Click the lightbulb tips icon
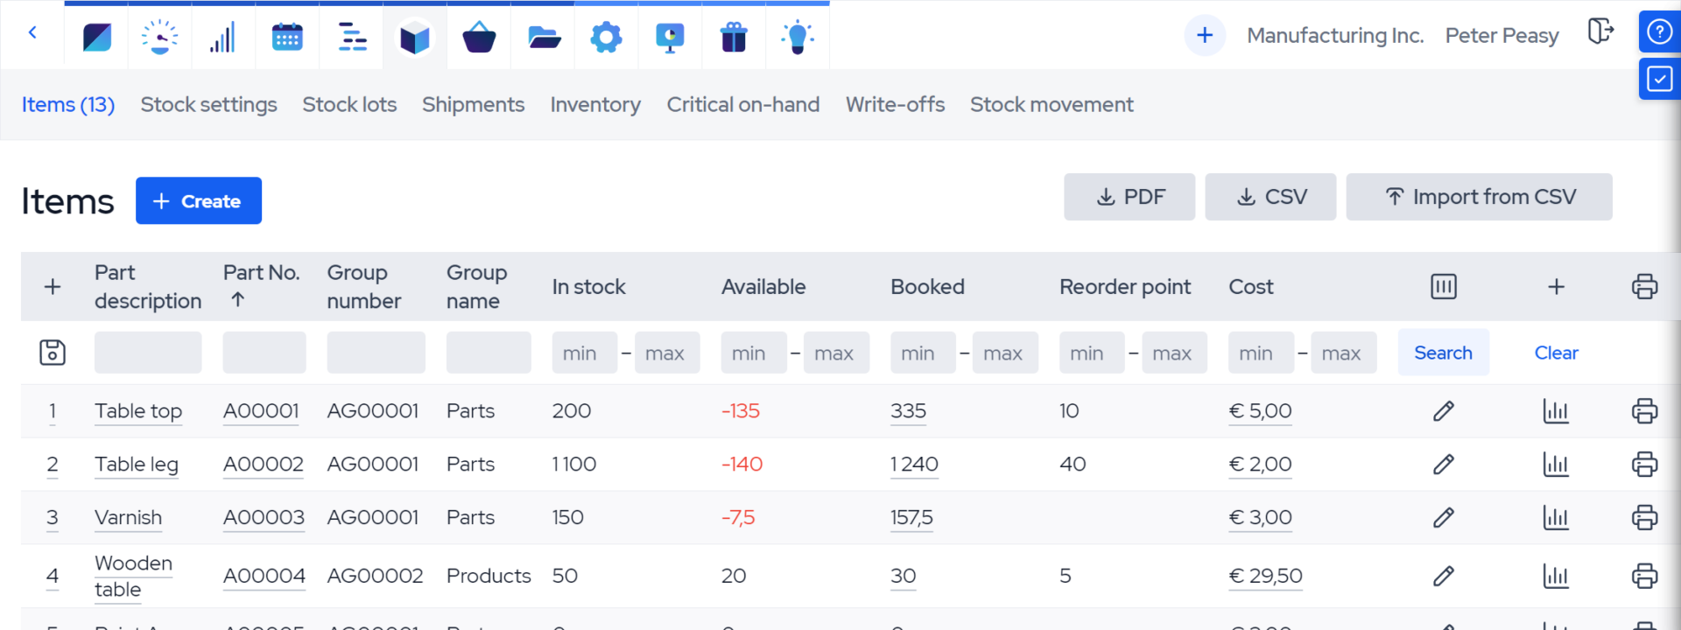This screenshot has width=1681, height=630. (x=798, y=37)
